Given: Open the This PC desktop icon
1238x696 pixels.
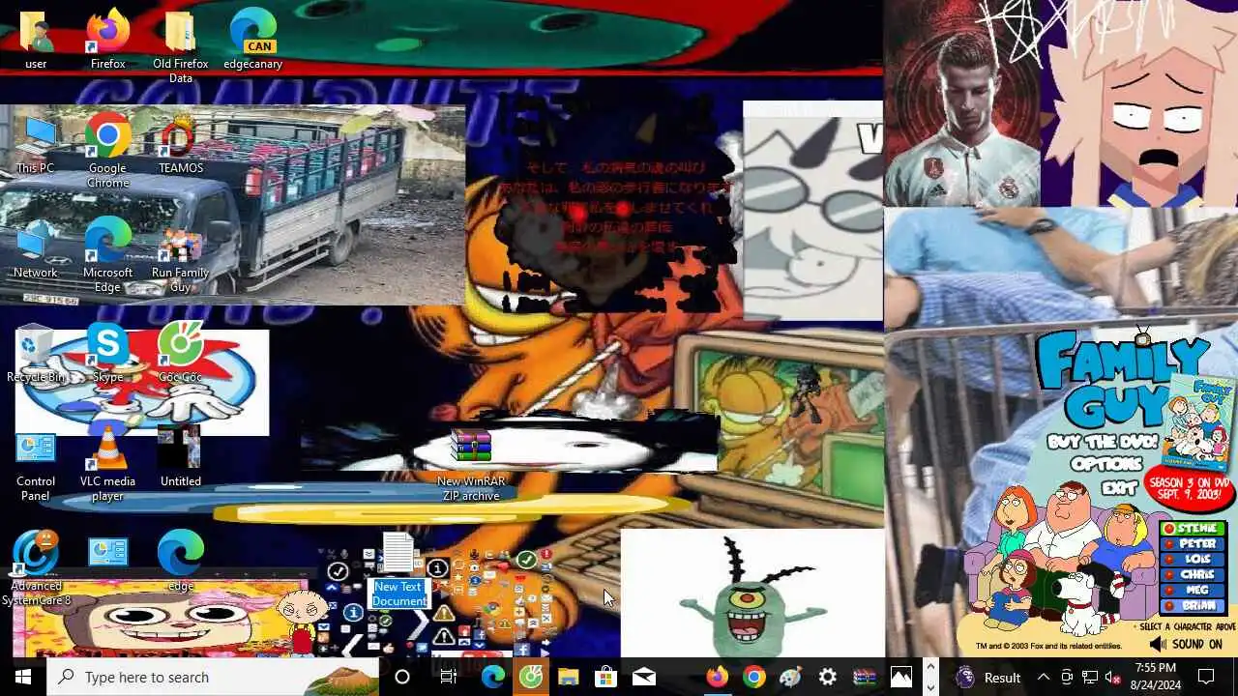Looking at the screenshot, I should coord(36,145).
